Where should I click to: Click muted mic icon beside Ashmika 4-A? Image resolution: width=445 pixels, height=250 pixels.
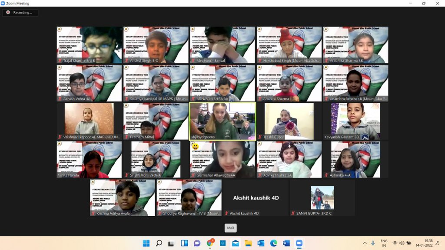tap(326, 175)
